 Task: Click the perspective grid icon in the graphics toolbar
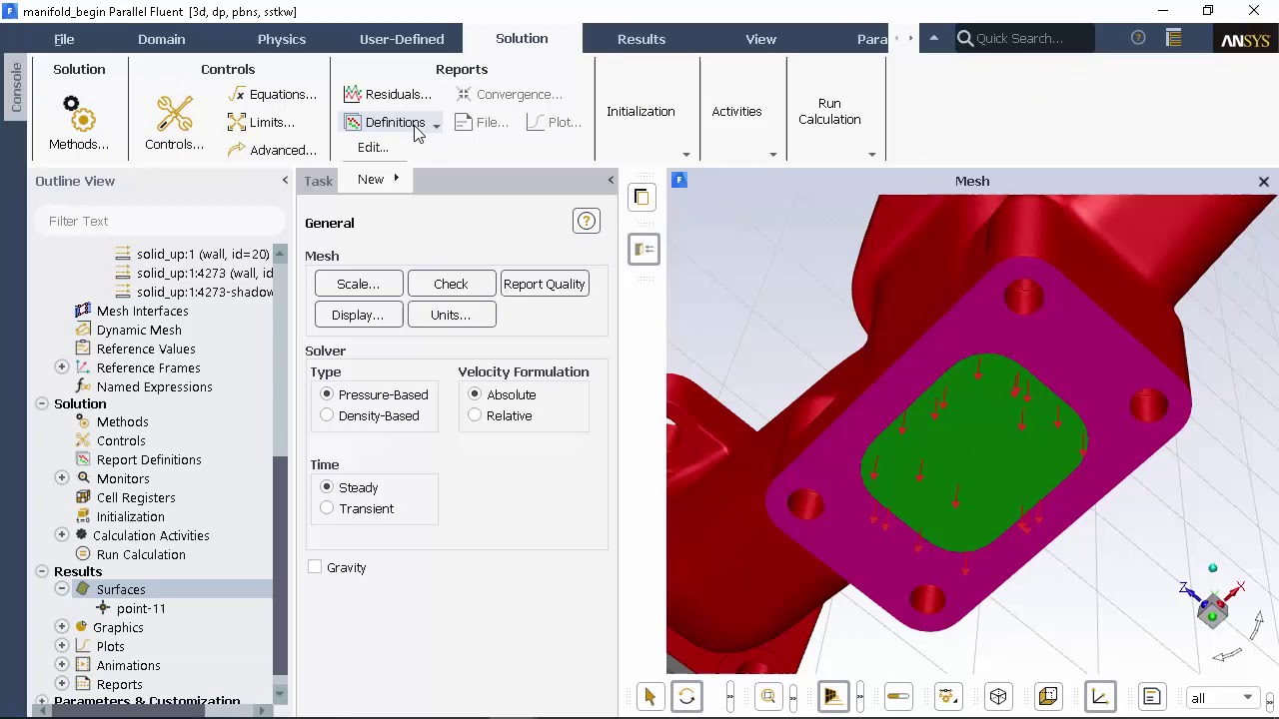coord(832,697)
